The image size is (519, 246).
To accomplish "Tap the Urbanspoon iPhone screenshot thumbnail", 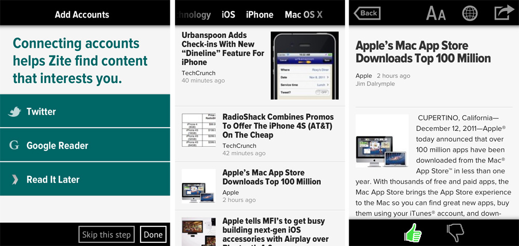I will click(x=305, y=65).
